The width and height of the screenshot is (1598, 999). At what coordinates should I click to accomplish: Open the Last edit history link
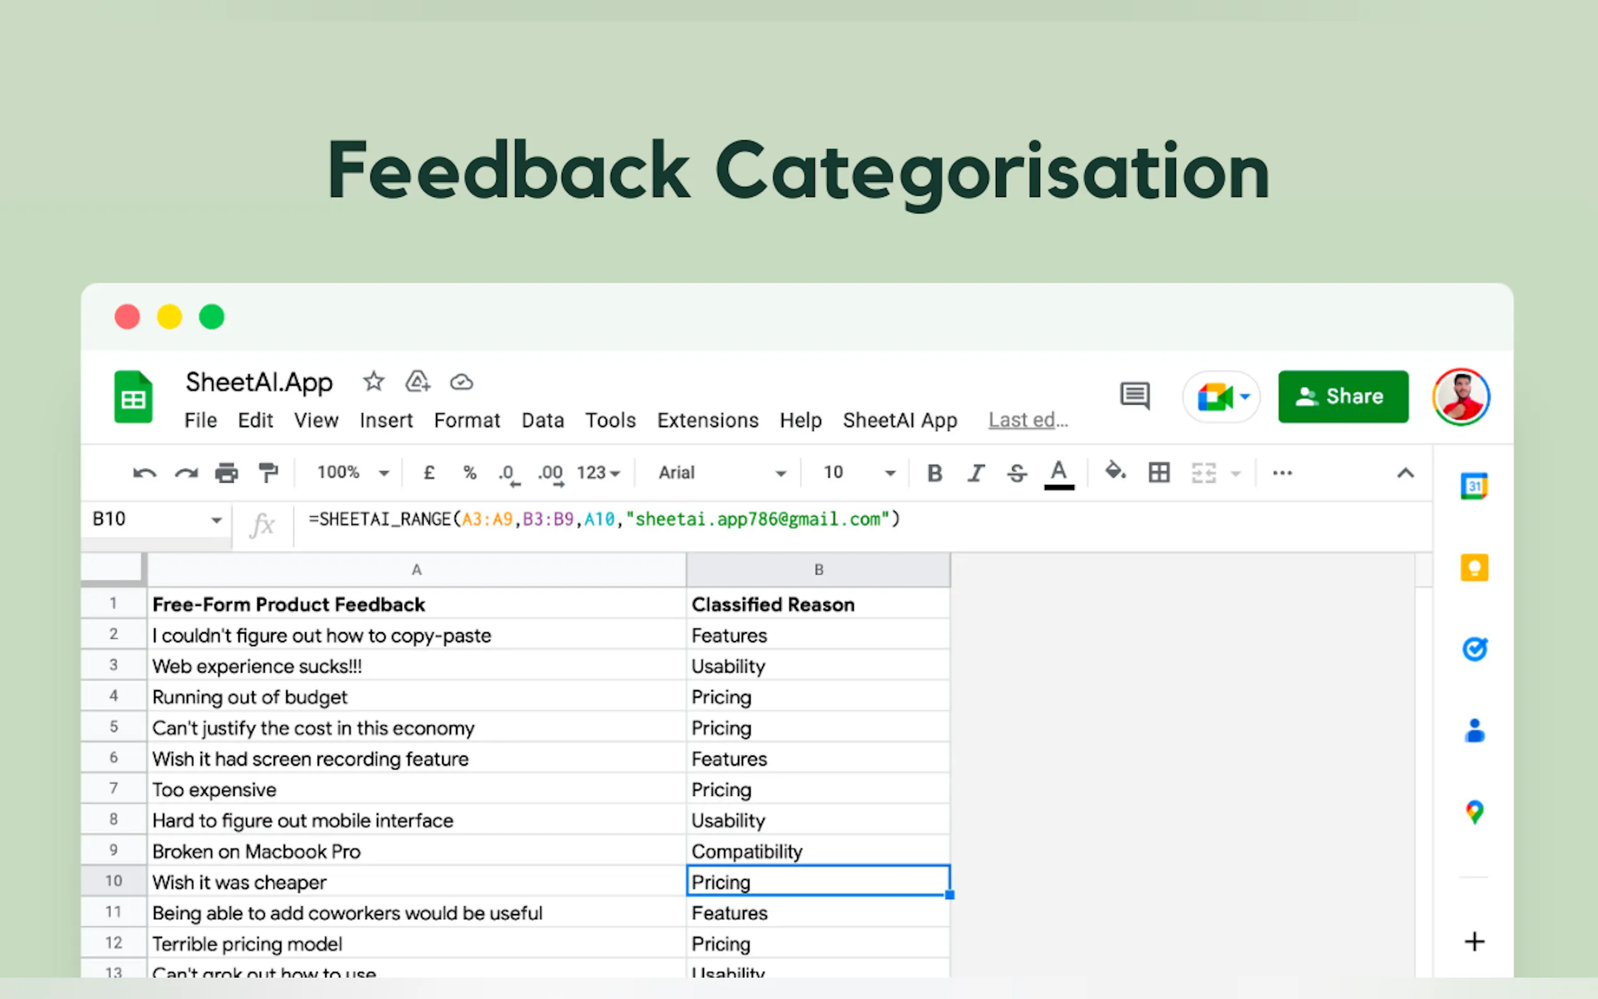point(1027,421)
